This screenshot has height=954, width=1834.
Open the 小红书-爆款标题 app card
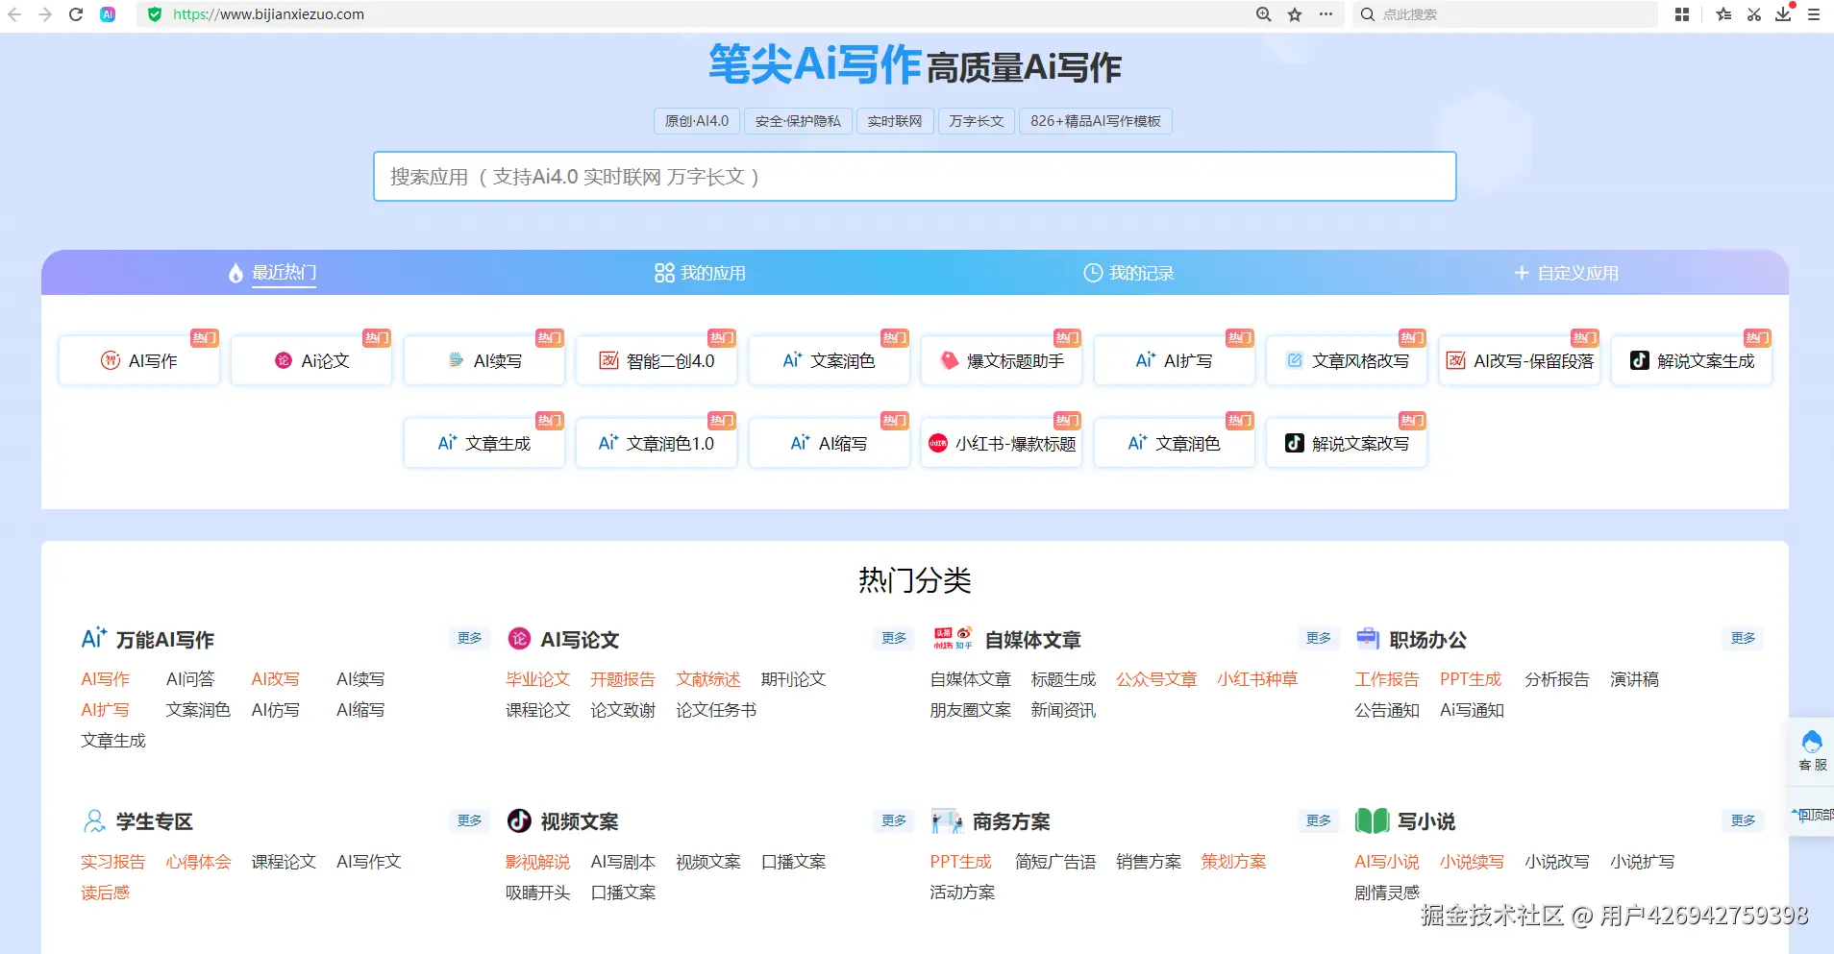coord(1002,443)
